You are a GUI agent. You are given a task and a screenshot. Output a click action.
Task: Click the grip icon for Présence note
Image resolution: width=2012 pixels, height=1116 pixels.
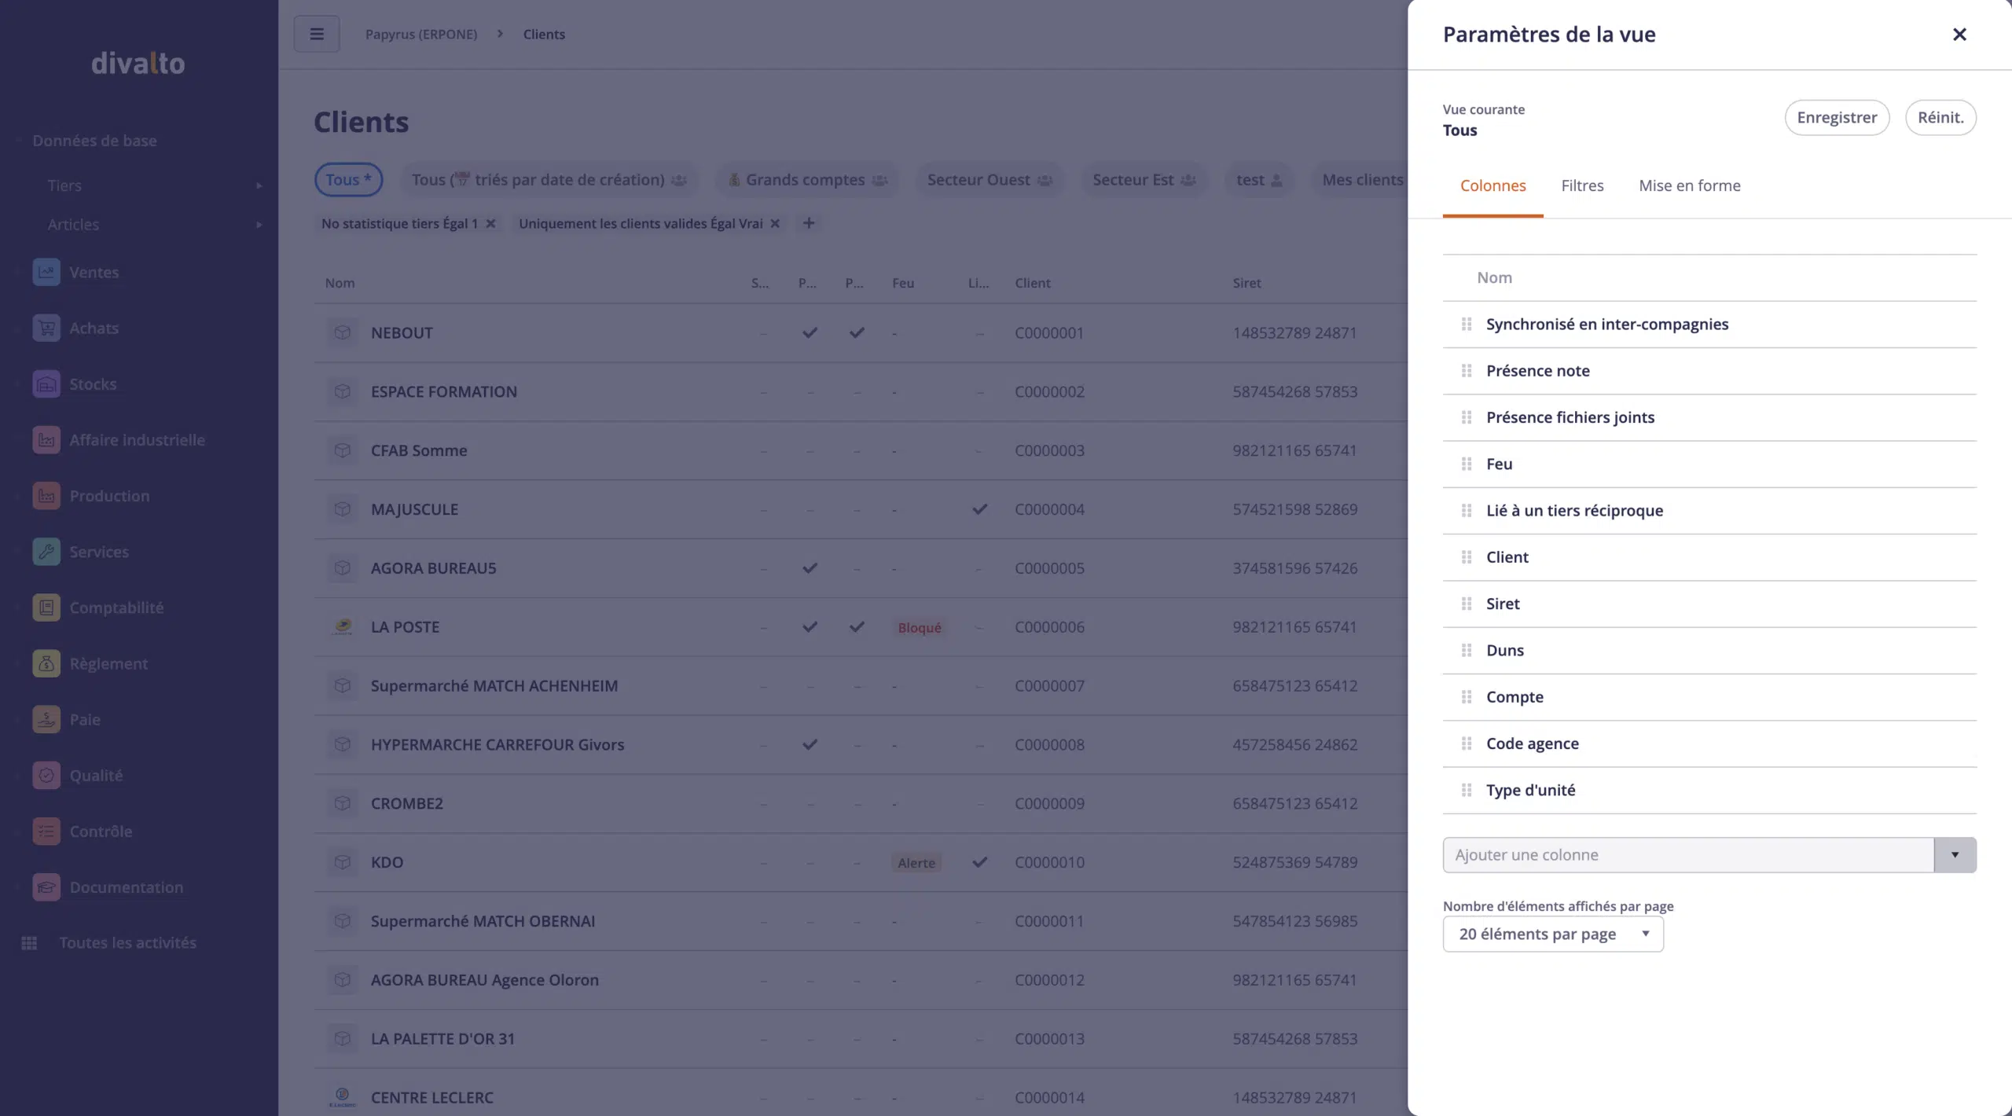click(x=1466, y=371)
